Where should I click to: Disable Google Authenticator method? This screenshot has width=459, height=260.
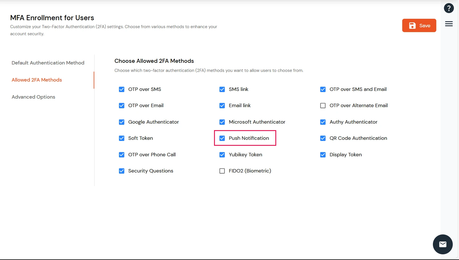pyautogui.click(x=121, y=122)
